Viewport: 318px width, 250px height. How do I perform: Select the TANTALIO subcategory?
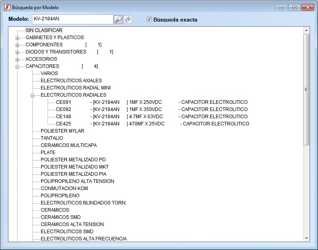coord(52,138)
